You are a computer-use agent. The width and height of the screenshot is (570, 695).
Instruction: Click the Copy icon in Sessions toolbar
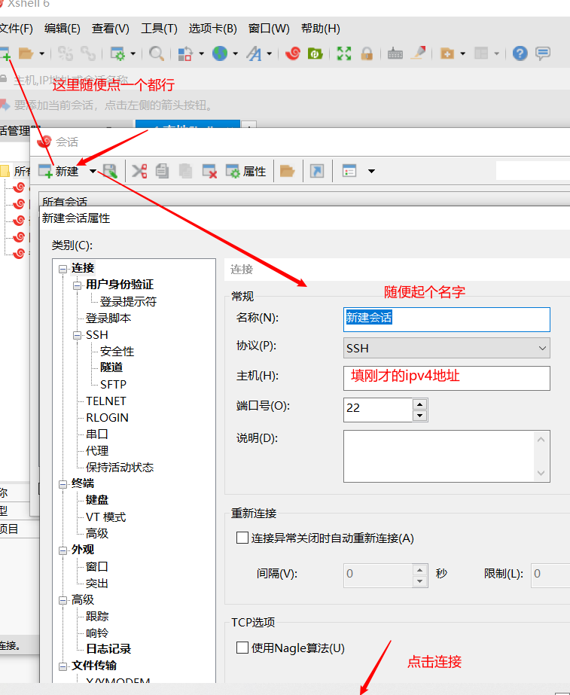point(162,171)
